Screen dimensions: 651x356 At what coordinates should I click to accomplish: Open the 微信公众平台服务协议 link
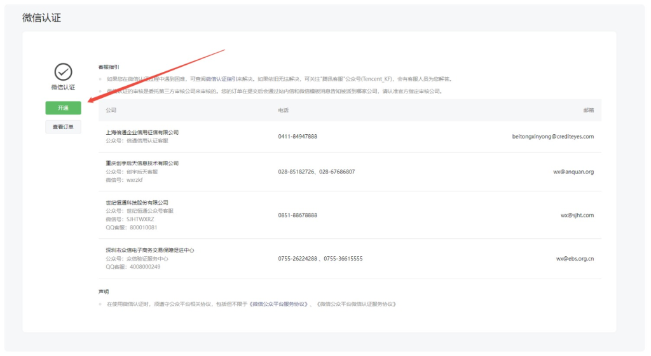279,304
